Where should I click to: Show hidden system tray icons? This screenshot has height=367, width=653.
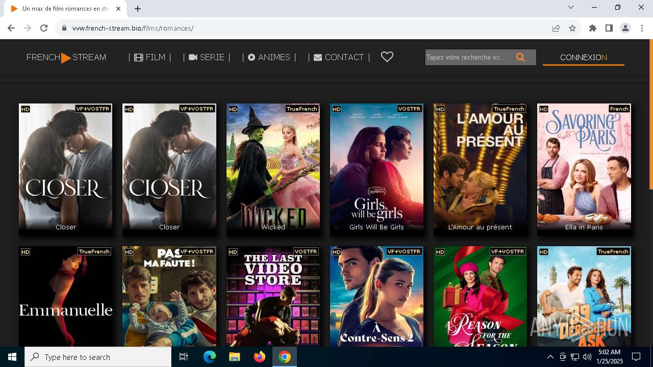coord(550,357)
